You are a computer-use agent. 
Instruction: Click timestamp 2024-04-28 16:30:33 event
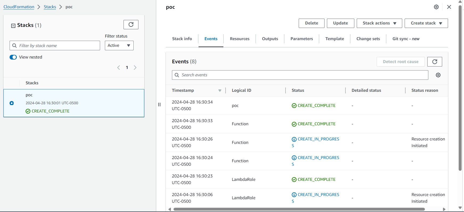click(192, 124)
